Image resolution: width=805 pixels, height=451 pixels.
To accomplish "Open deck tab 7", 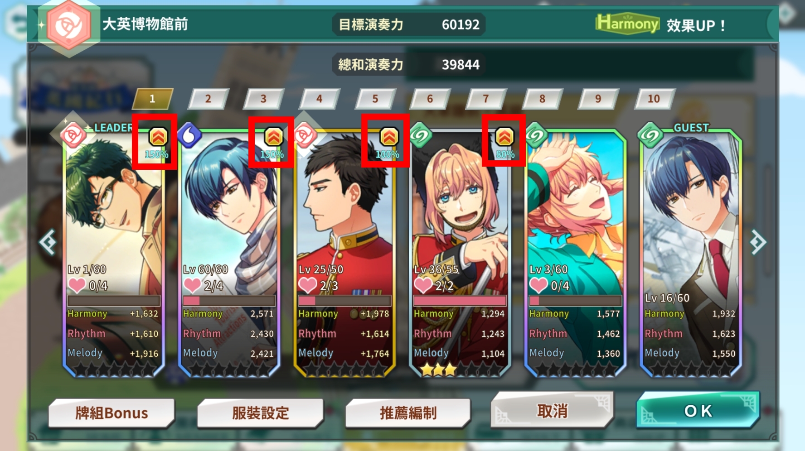I will (x=486, y=99).
